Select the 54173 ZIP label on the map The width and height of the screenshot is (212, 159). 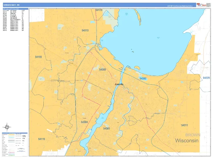tap(99, 10)
